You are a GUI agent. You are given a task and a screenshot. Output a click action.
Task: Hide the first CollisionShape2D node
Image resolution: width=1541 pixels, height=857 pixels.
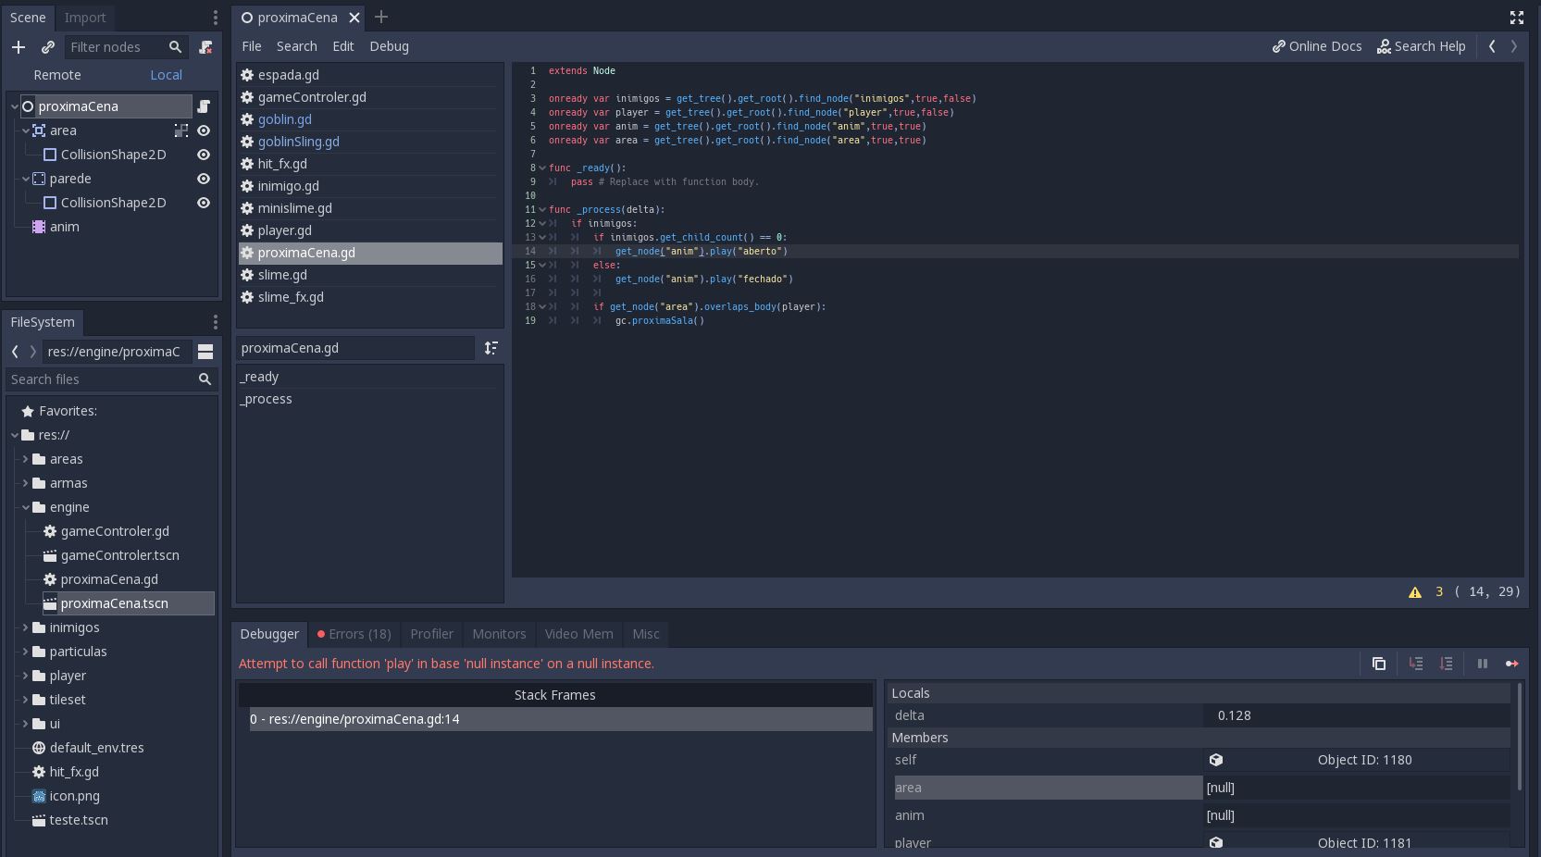click(x=204, y=155)
